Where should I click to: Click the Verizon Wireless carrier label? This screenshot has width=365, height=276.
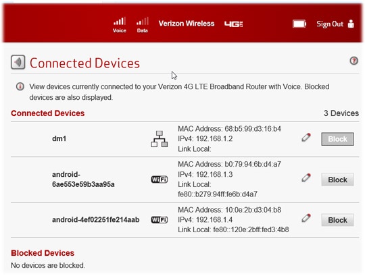point(187,24)
